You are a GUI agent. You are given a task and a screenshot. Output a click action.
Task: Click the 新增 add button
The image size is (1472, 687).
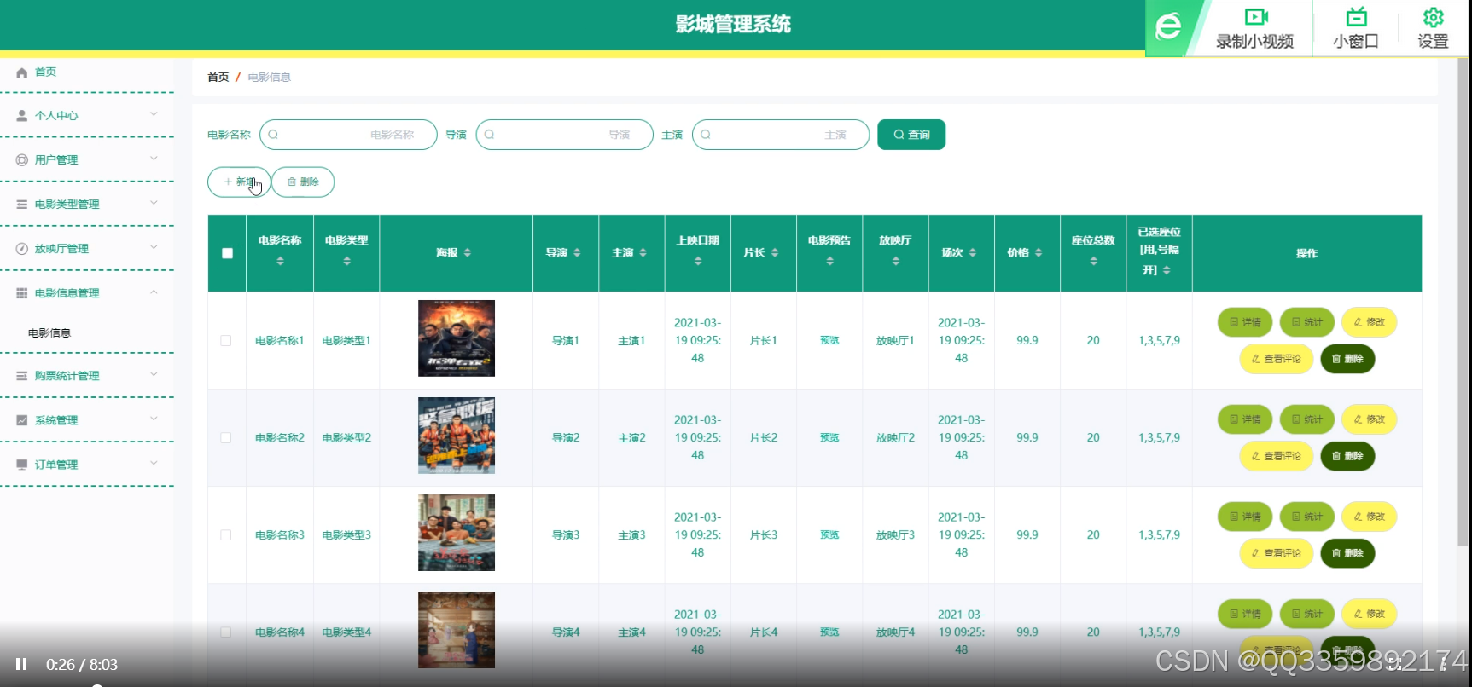point(239,182)
